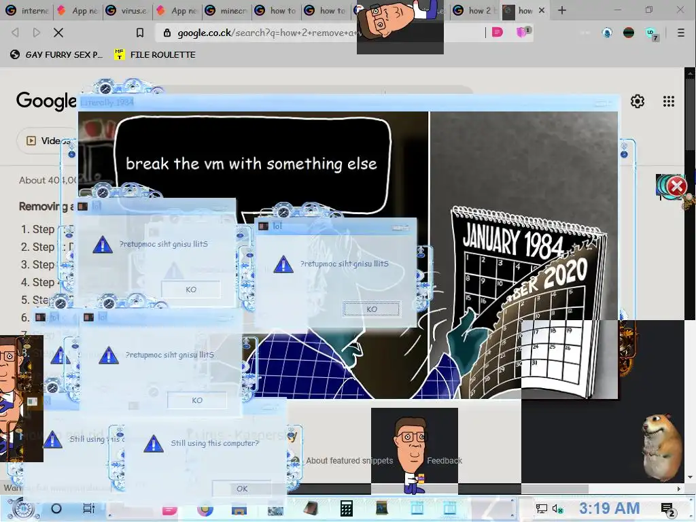Open the extension icon with 7 badge
Viewport: 696px width, 522px height.
[652, 33]
